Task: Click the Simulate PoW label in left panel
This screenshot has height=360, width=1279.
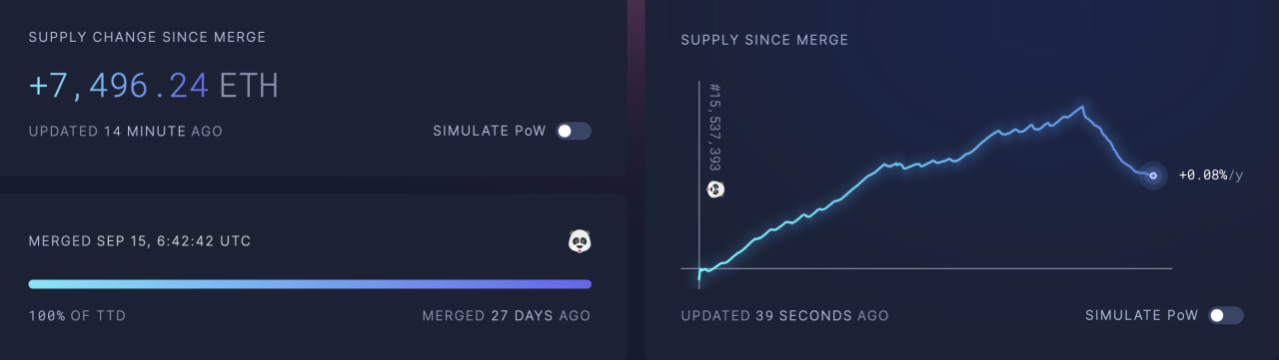Action: click(490, 131)
